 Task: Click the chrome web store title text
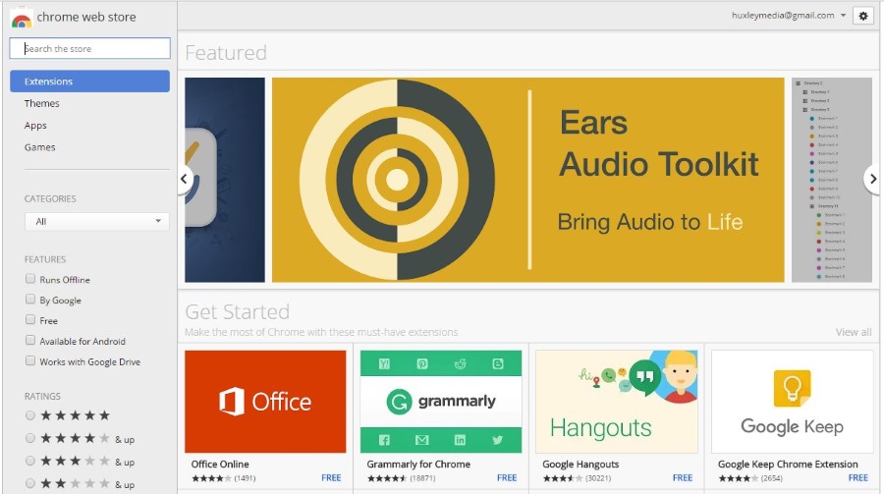pyautogui.click(x=86, y=17)
